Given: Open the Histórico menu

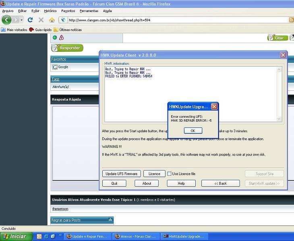Looking at the screenshot, I should pos(50,11).
